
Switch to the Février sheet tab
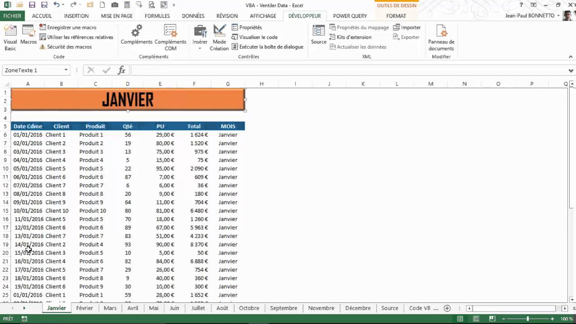click(x=85, y=308)
